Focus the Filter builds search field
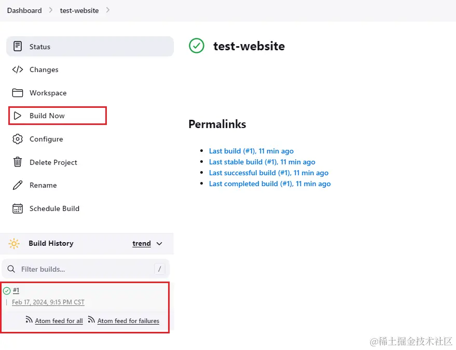The width and height of the screenshot is (456, 350). (x=83, y=269)
